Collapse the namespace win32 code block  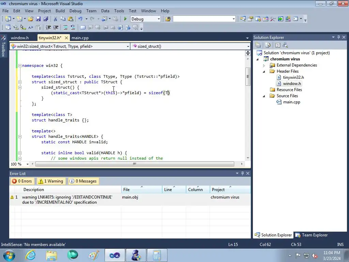pos(20,65)
